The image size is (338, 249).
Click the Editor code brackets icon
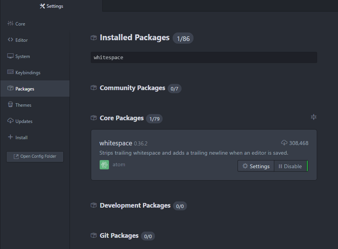10,40
